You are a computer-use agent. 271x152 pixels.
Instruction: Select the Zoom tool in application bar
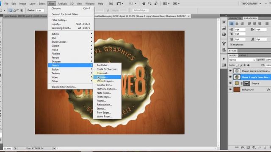click(149, 3)
